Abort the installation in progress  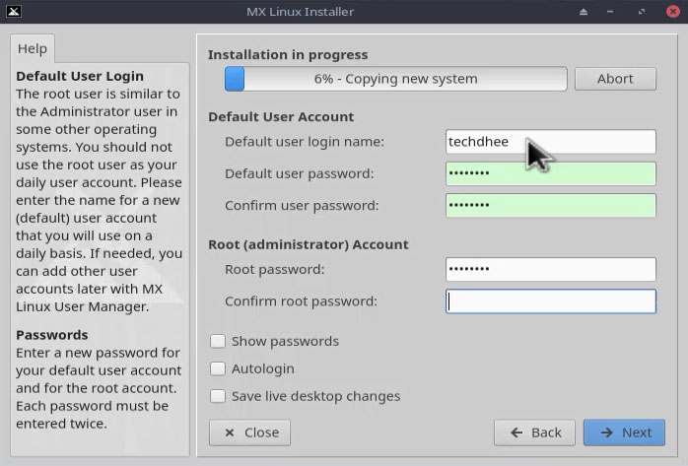615,79
